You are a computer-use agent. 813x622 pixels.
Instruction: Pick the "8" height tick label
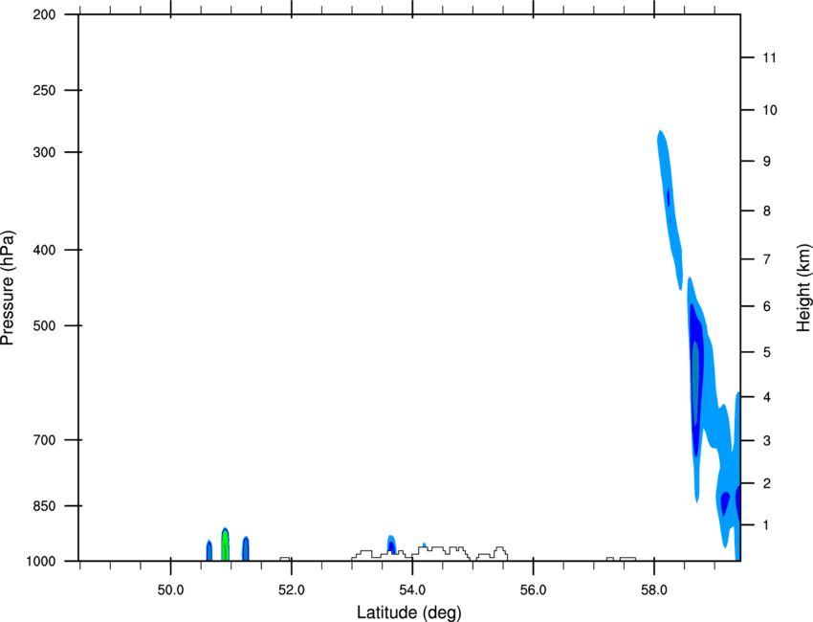(766, 211)
